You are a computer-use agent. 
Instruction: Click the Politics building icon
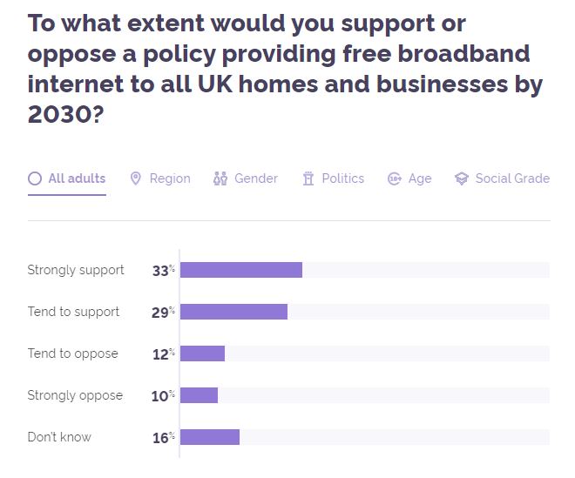(x=308, y=178)
